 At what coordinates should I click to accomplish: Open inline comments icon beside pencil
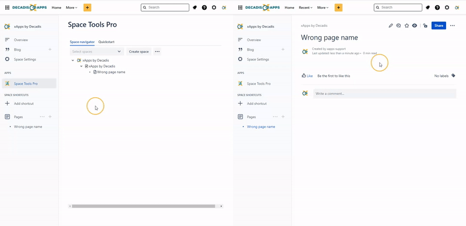[399, 26]
